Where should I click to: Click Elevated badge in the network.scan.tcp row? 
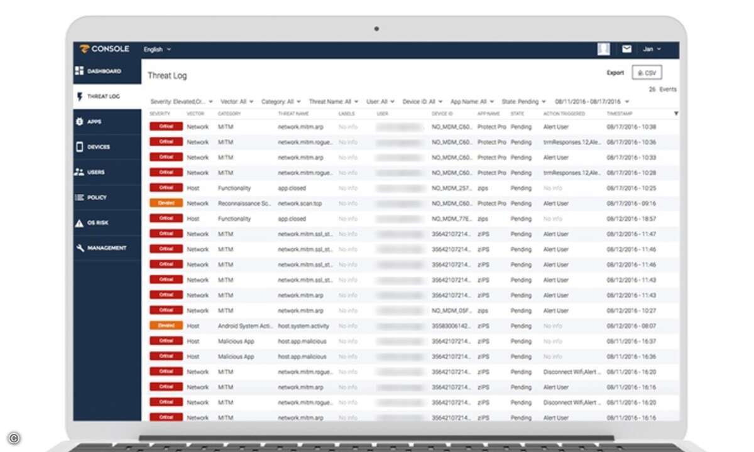click(166, 203)
